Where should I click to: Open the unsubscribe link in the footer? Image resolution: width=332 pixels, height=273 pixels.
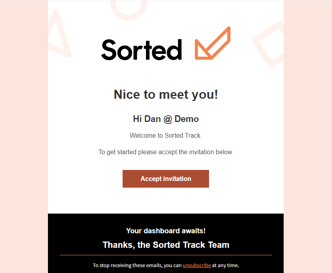point(196,265)
